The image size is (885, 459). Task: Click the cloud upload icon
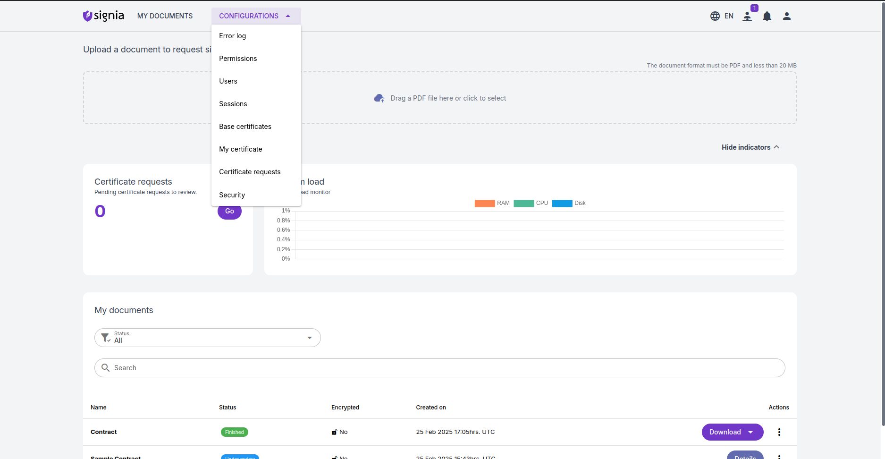[x=379, y=98]
